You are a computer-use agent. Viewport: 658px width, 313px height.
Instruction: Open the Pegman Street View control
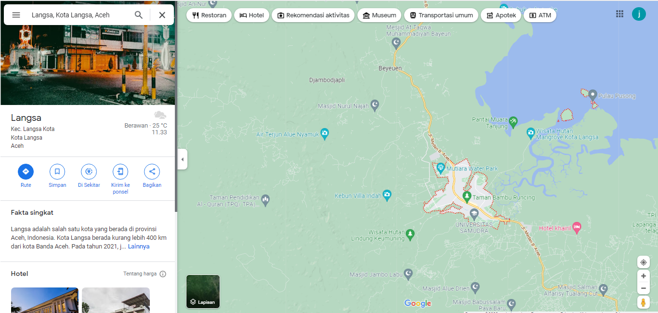click(643, 302)
